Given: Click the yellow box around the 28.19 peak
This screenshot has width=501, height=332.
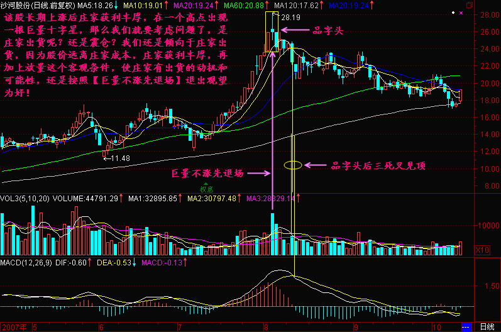Looking at the screenshot, I should click(x=272, y=31).
